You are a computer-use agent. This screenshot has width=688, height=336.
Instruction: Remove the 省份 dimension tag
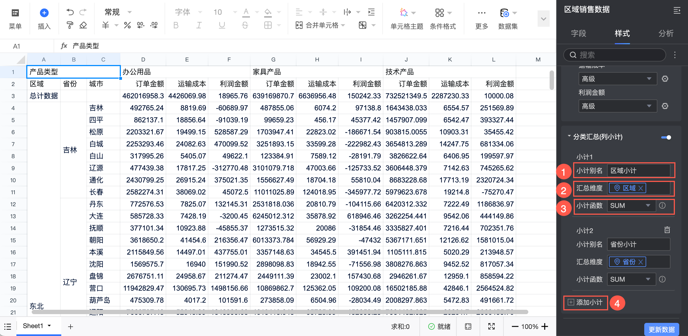click(x=641, y=262)
